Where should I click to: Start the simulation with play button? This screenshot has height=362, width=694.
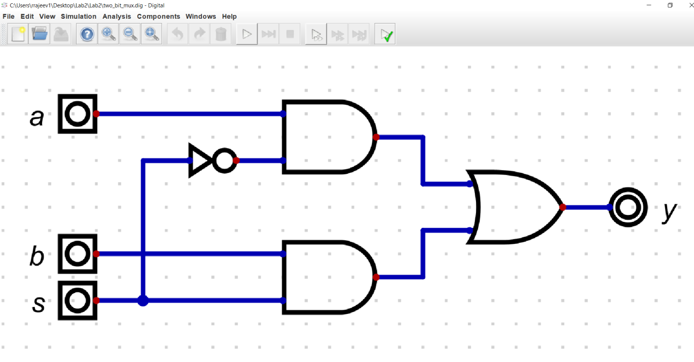point(247,35)
